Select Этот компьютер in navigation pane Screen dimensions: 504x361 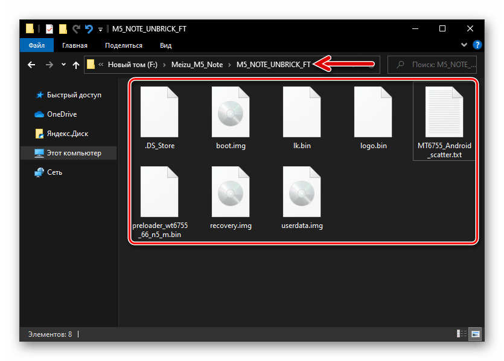(x=68, y=153)
